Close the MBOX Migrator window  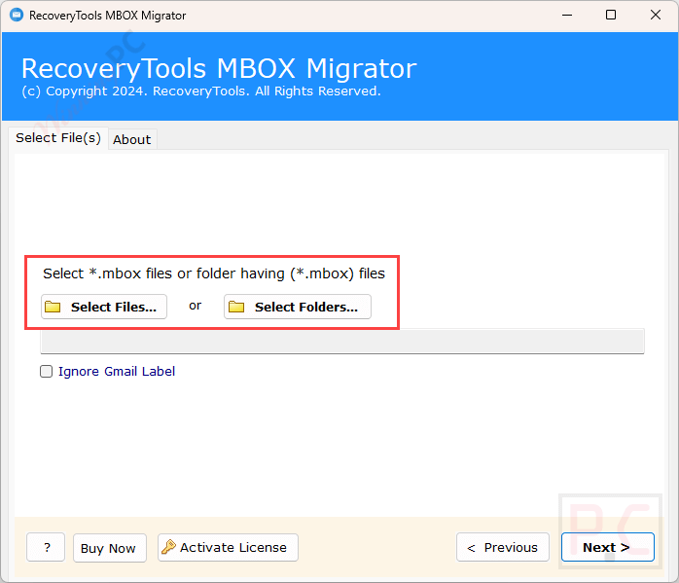click(x=656, y=16)
